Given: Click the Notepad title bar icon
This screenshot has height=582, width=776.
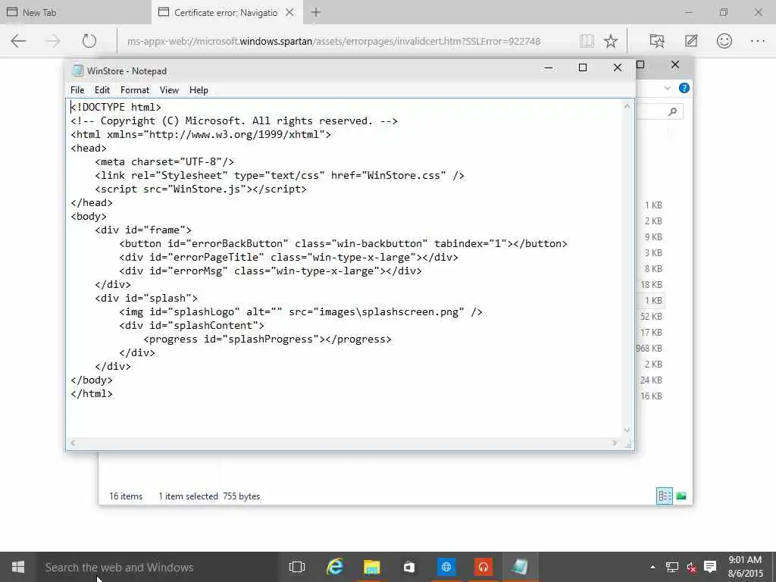Looking at the screenshot, I should tap(77, 70).
